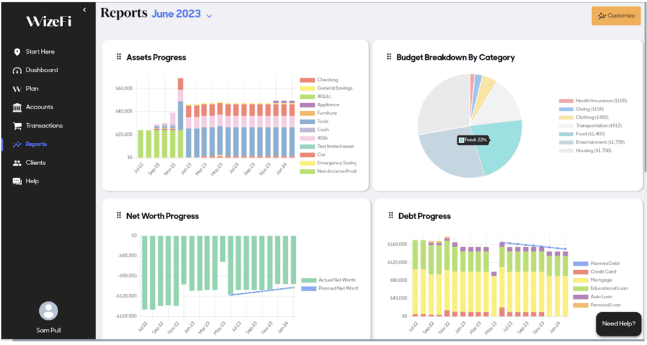This screenshot has width=647, height=345.
Task: Open the Plan menu item
Action: point(32,89)
